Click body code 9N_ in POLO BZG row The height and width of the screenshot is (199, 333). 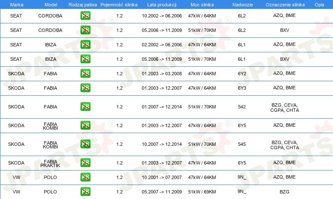(242, 191)
